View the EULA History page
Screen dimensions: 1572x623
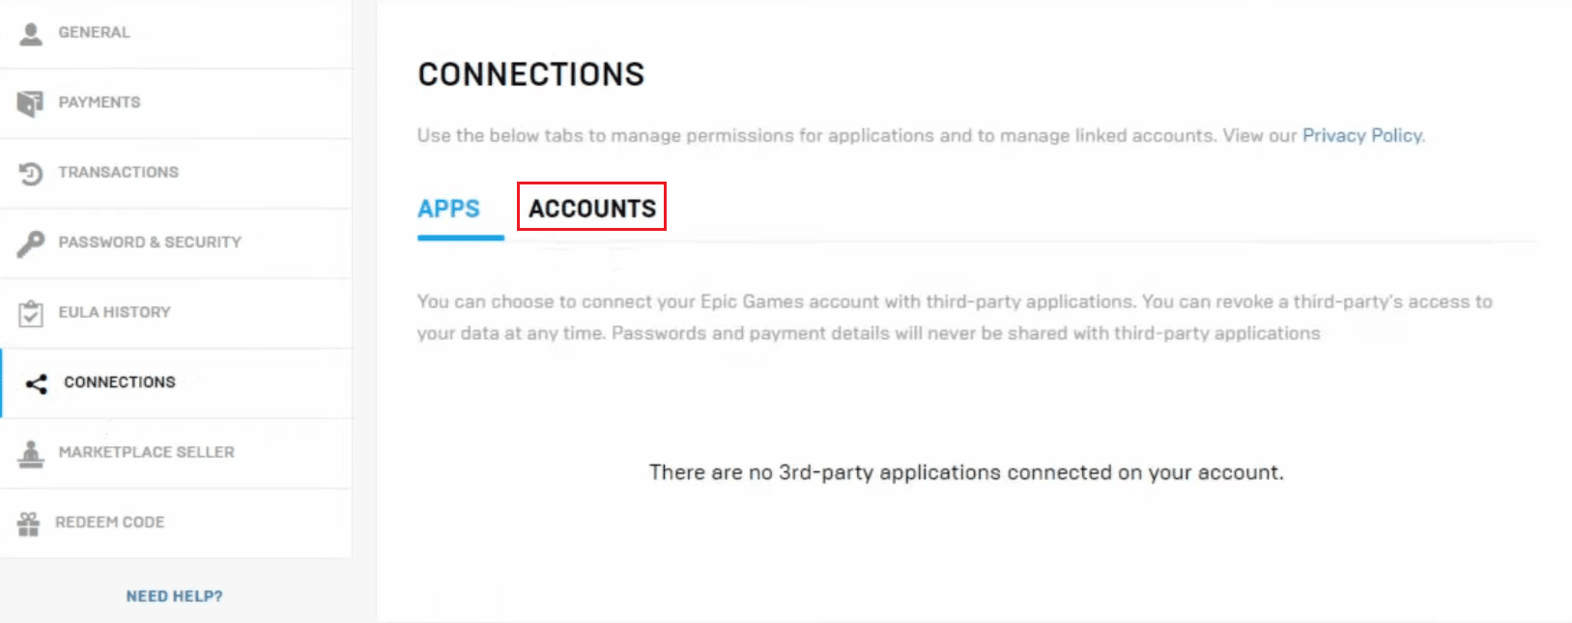[114, 312]
